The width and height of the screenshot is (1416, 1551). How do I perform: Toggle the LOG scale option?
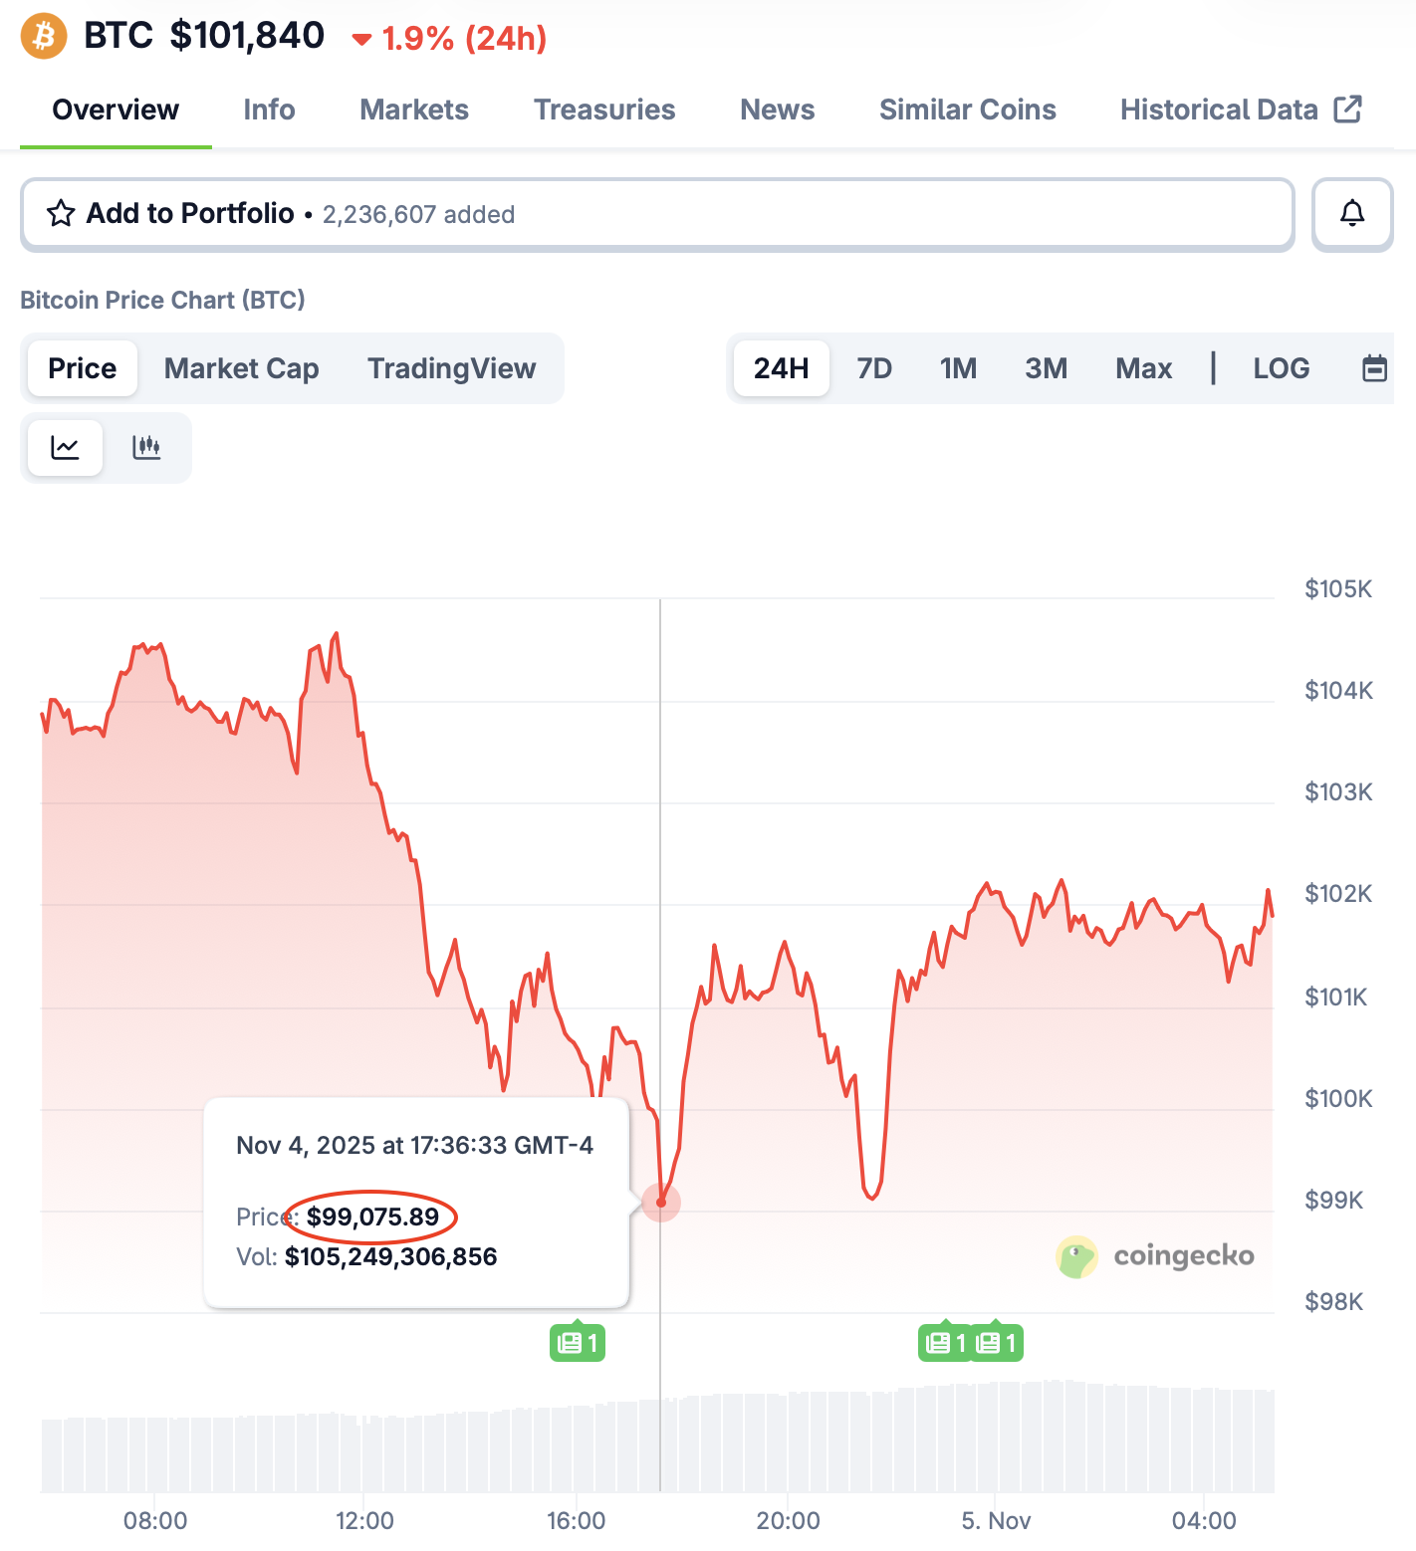pyautogui.click(x=1281, y=368)
